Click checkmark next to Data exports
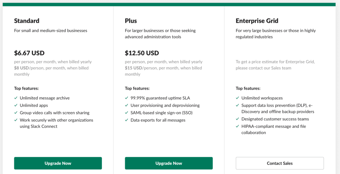Viewport: 340px width, 174px height. coord(127,120)
